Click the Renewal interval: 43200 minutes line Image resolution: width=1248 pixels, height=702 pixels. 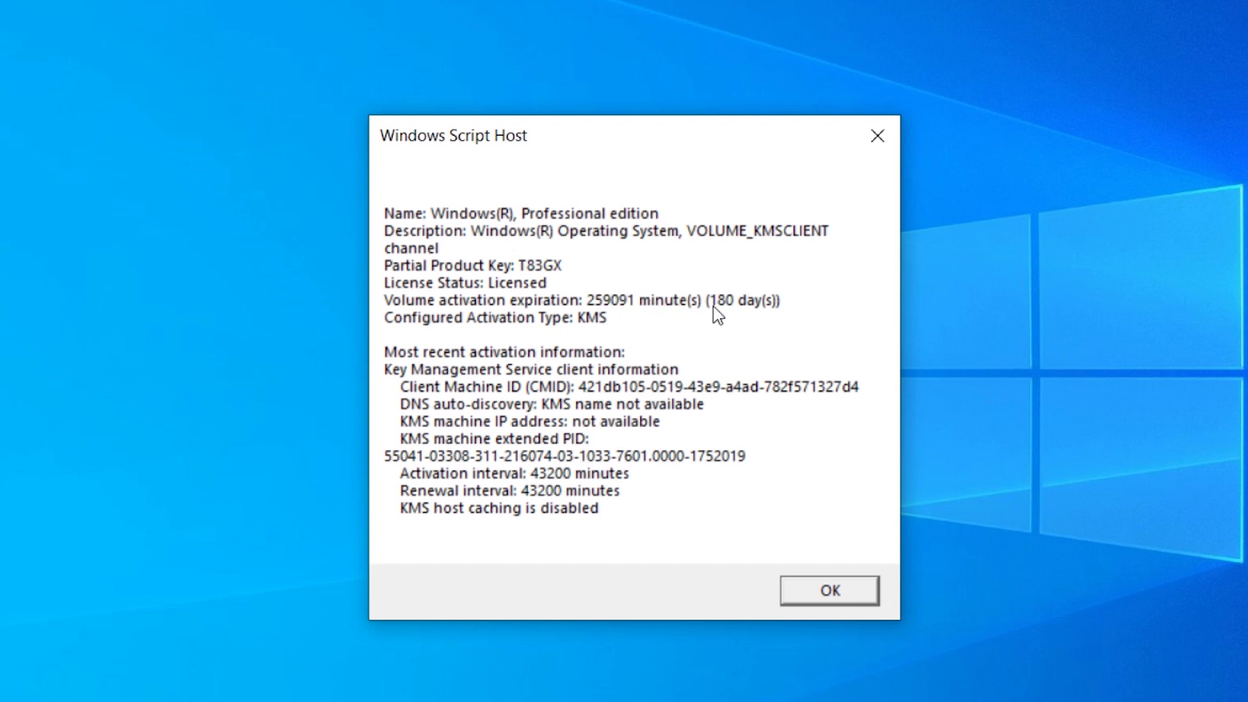[509, 491]
